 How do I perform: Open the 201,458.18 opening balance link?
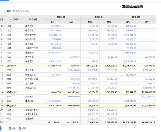(x=55, y=44)
